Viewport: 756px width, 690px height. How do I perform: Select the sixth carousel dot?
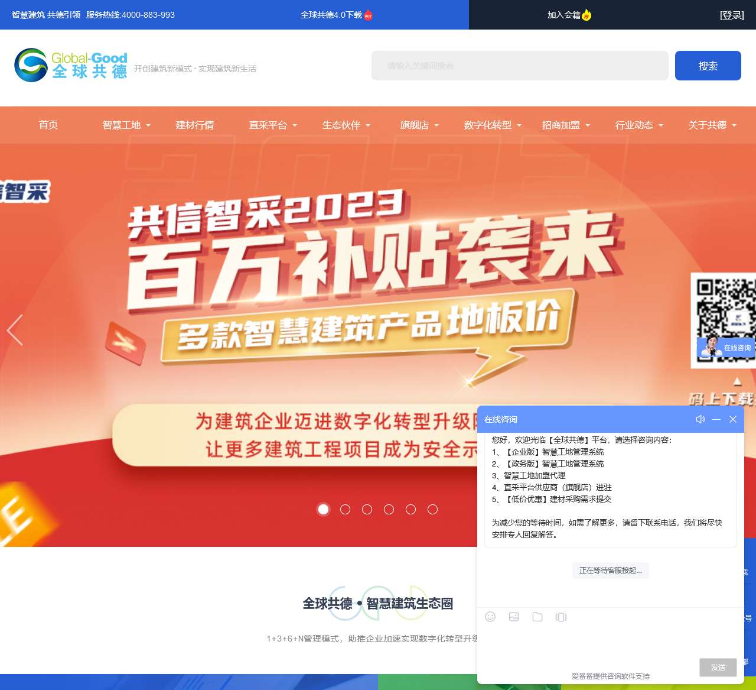[433, 510]
